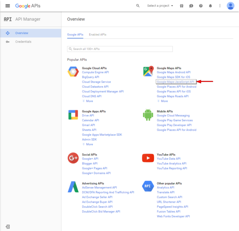Open Cloud DNS API link
The height and width of the screenshot is (231, 239).
coord(92,96)
